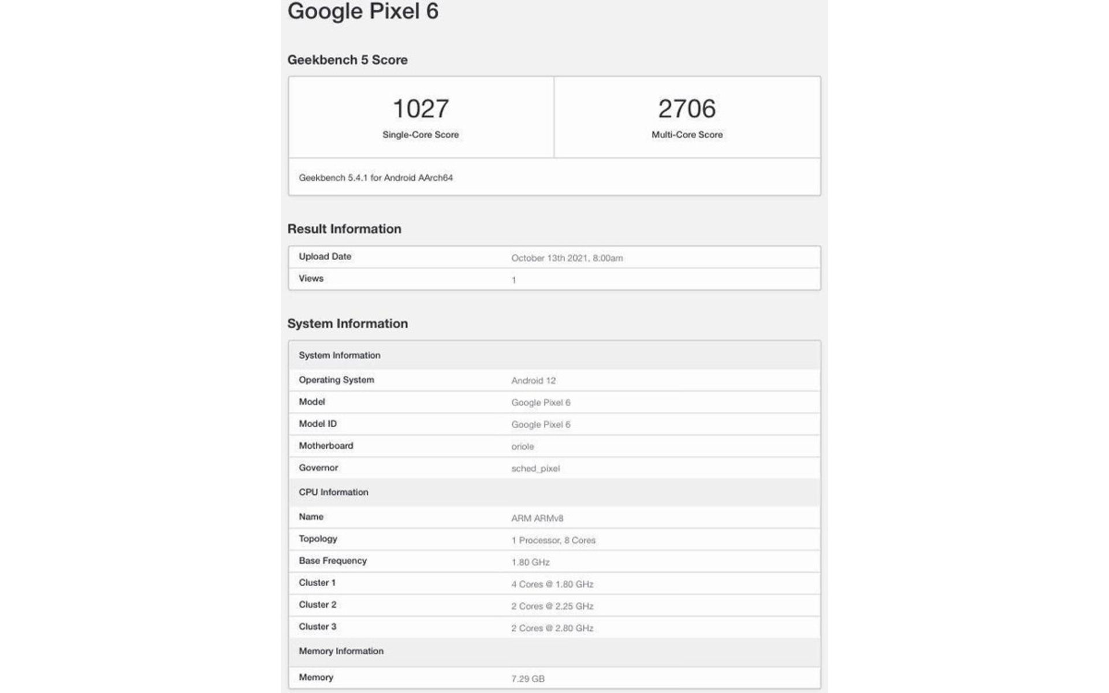Click the Result Information heading
Image resolution: width=1109 pixels, height=693 pixels.
click(344, 229)
